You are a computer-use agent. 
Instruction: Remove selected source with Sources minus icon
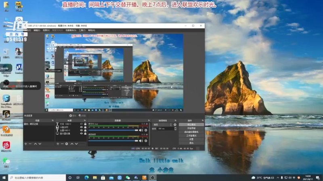point(62,144)
